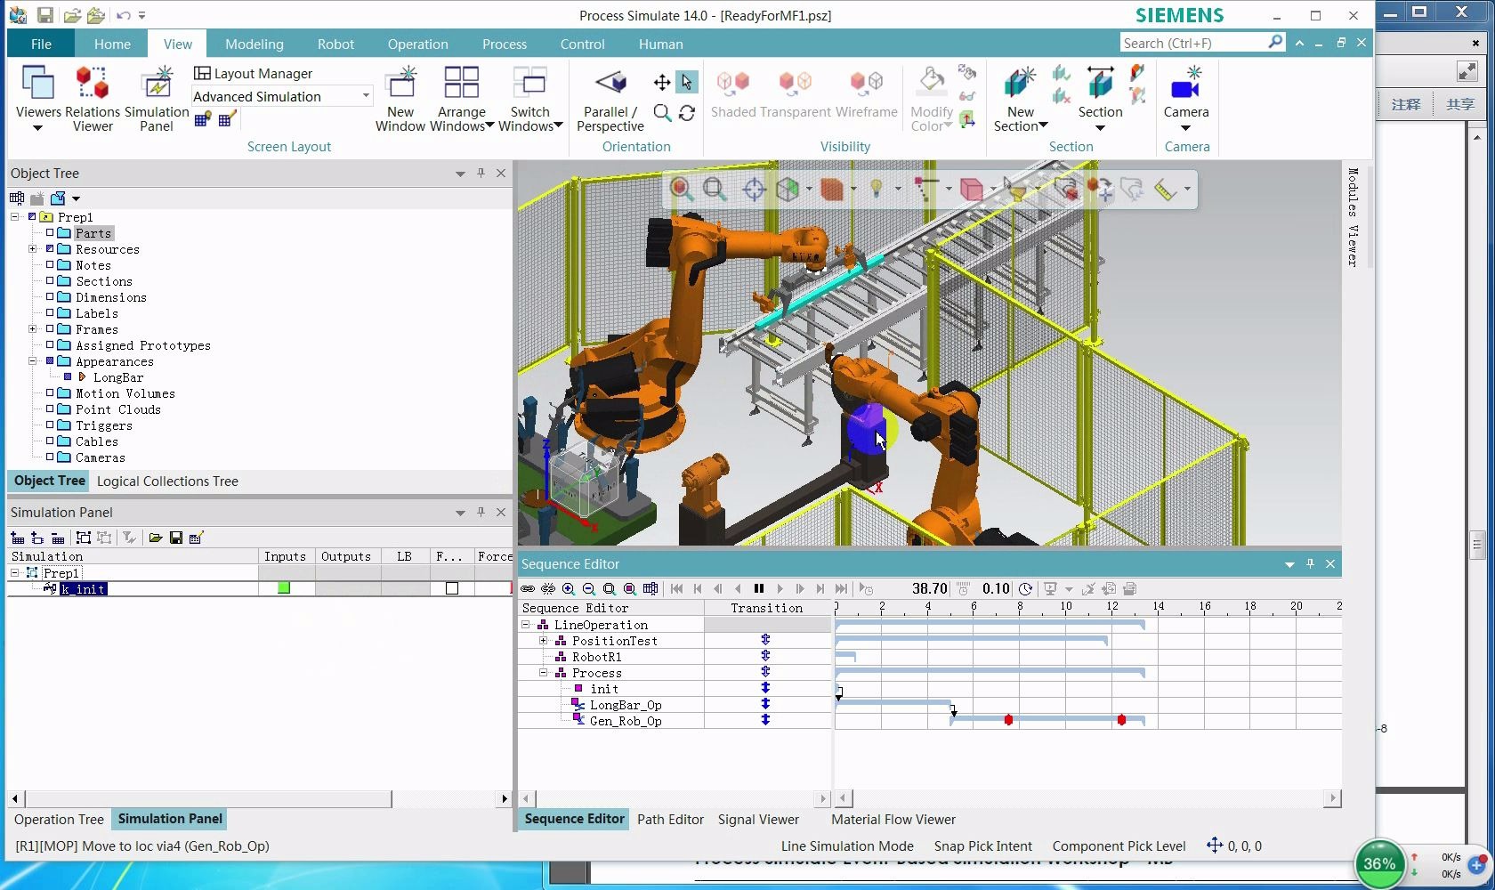The width and height of the screenshot is (1495, 890).
Task: Click the Switch Windows icon
Action: (530, 84)
